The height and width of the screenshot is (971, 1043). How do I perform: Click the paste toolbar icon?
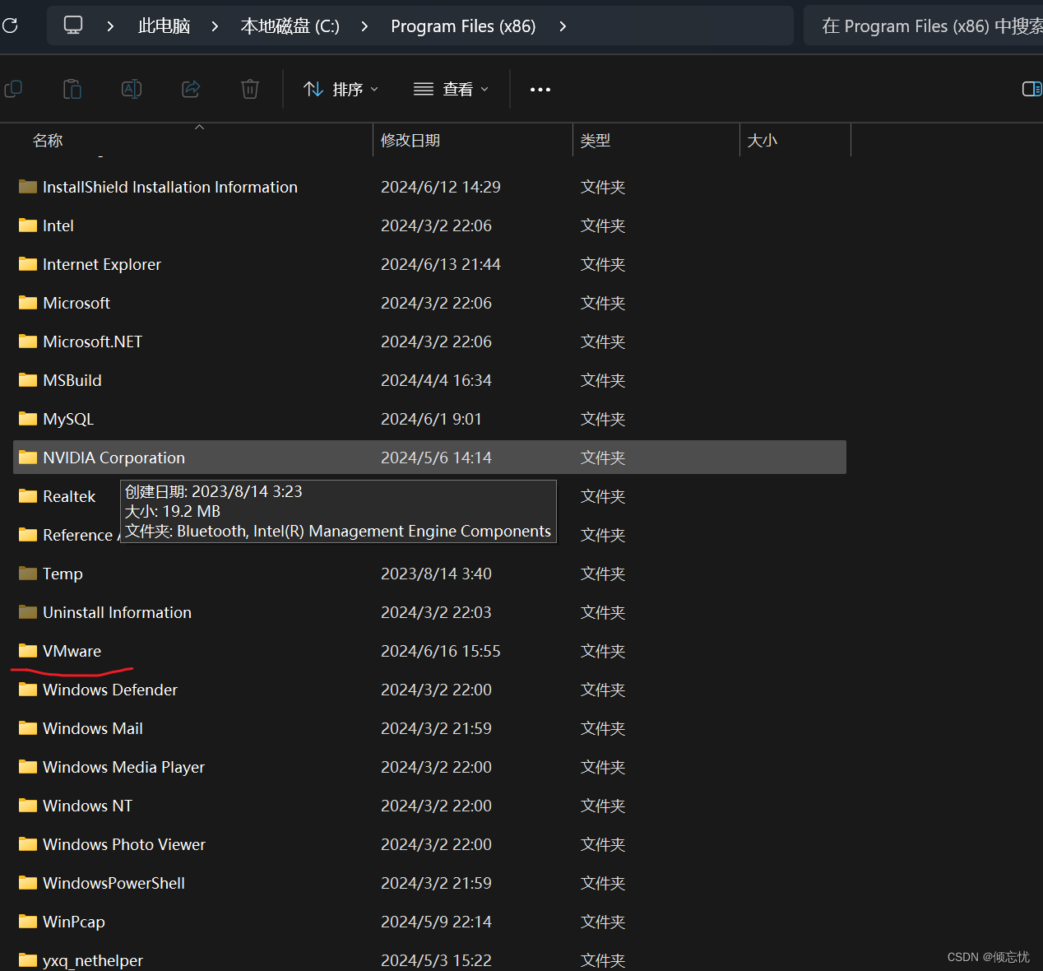pos(72,89)
